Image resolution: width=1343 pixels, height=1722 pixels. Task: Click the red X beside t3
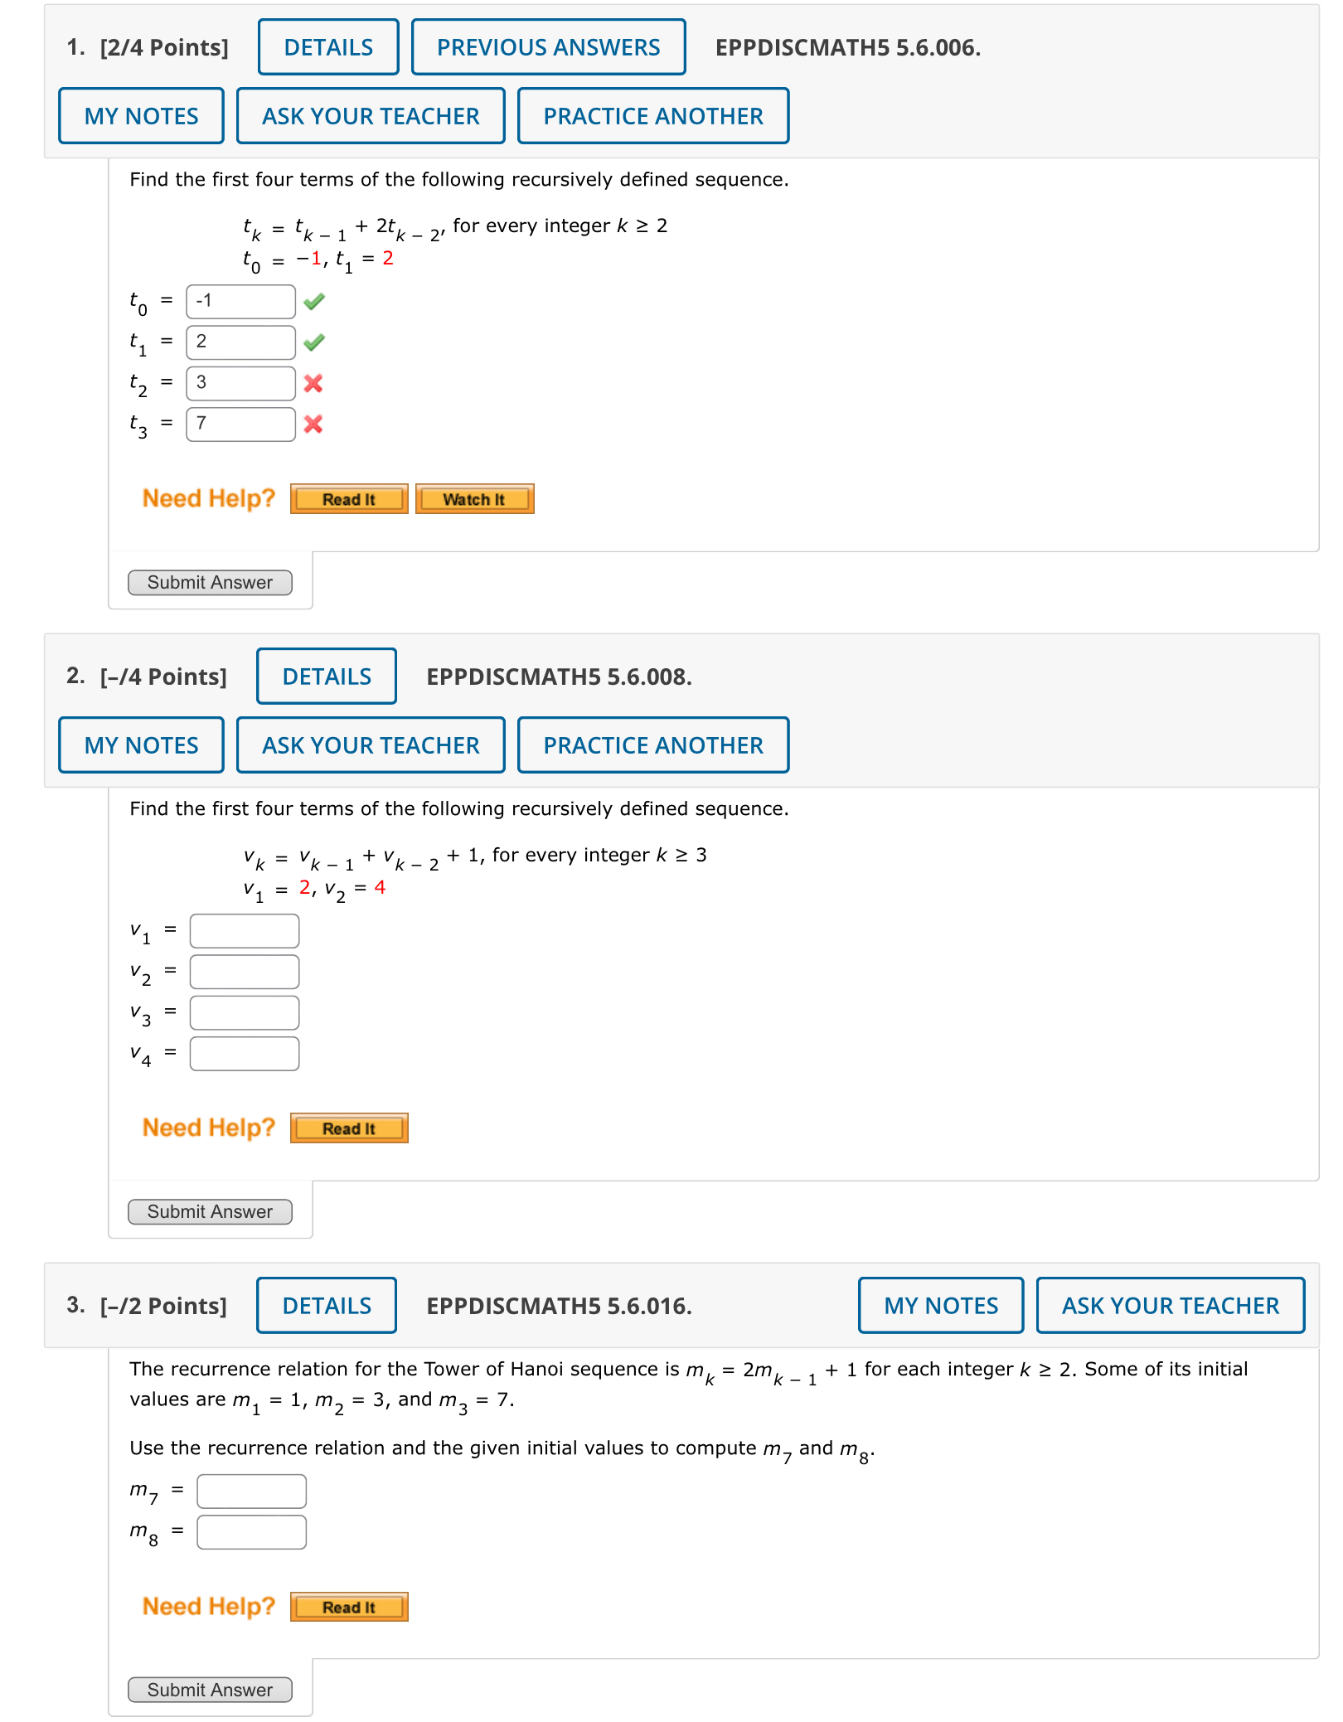[x=313, y=424]
